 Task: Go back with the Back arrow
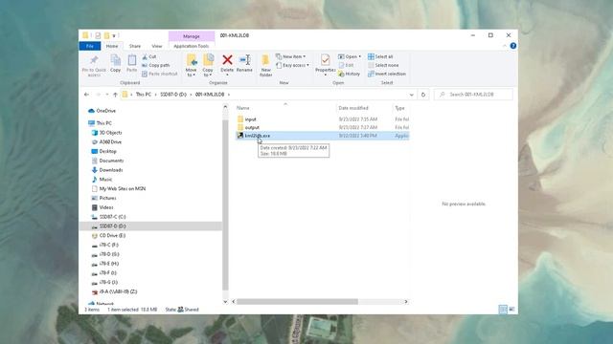click(x=86, y=95)
